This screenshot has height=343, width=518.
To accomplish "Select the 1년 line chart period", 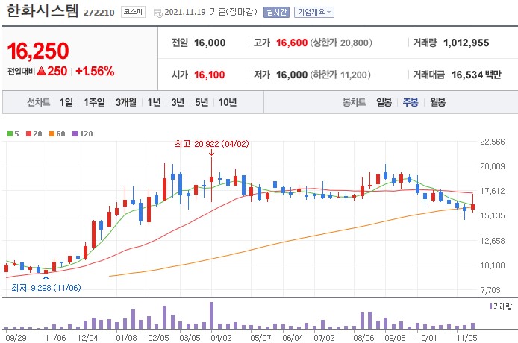I will point(154,102).
